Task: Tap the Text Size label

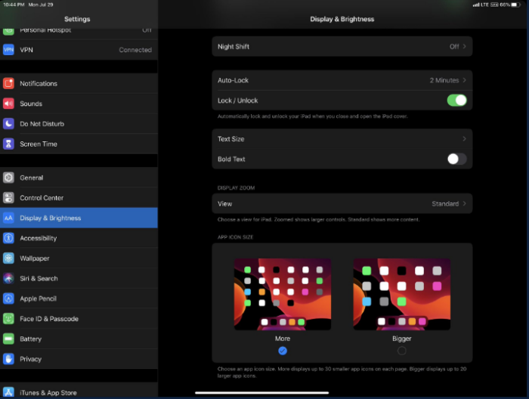Action: [x=230, y=139]
